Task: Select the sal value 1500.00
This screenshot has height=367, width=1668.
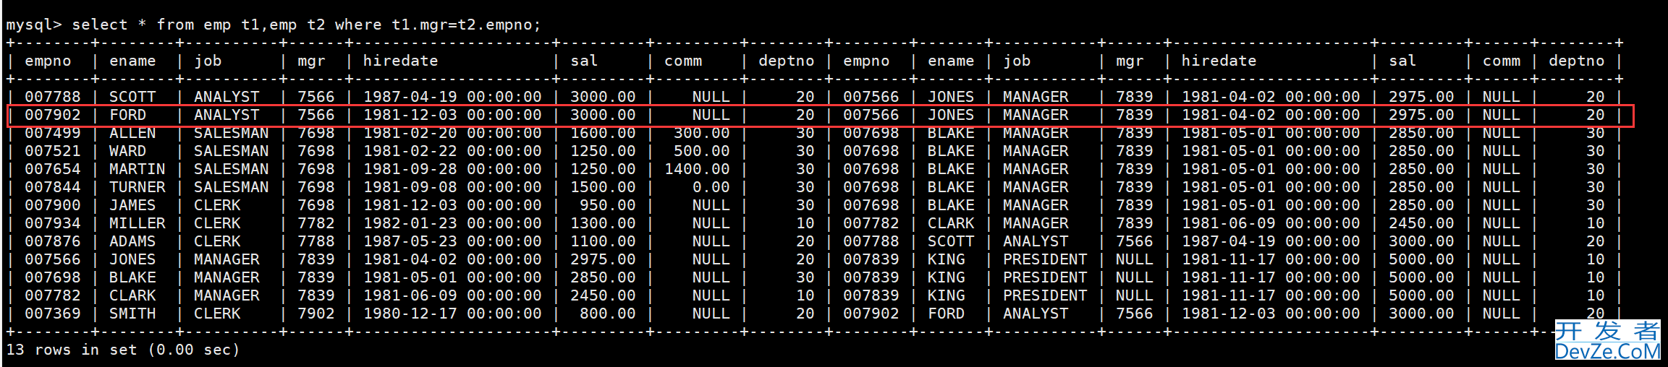Action: [x=603, y=187]
